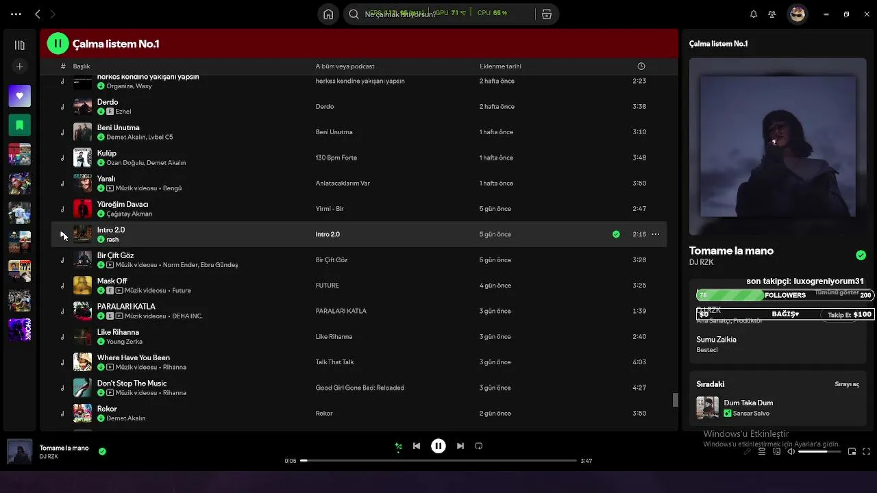The image size is (877, 493).
Task: Click Bir Çift Göz cover thumbnail
Action: coord(82,260)
